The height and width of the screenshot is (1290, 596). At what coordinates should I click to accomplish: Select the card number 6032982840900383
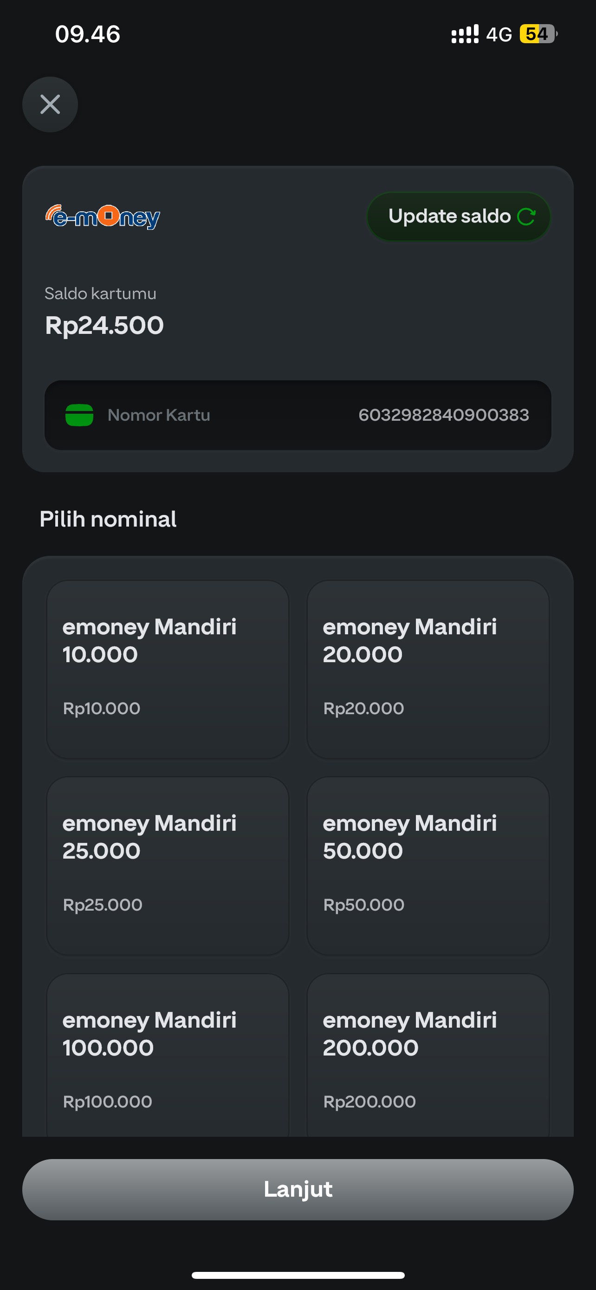[443, 415]
